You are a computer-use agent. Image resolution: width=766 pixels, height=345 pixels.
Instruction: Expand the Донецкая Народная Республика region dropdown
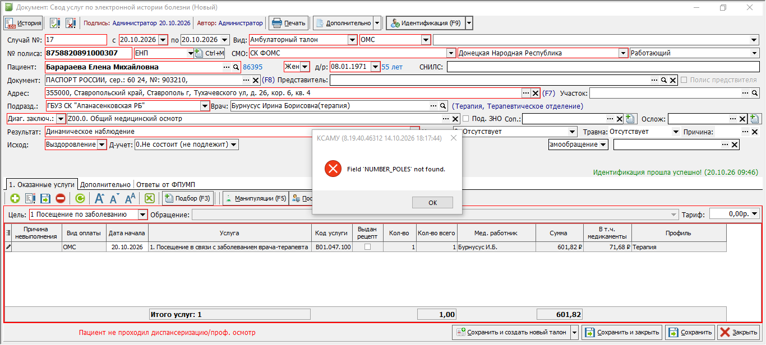point(623,53)
